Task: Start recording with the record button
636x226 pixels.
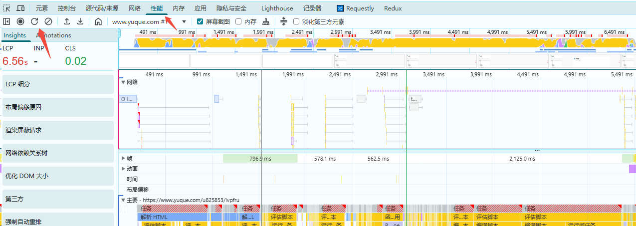Action: (20, 21)
